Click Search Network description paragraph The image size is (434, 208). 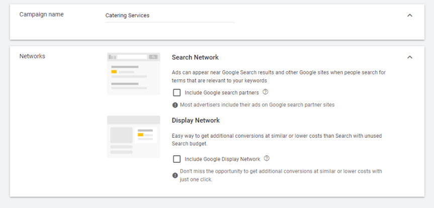click(x=279, y=76)
